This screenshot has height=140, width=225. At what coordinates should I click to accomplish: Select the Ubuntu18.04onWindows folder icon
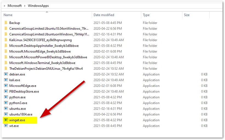coord(6,28)
